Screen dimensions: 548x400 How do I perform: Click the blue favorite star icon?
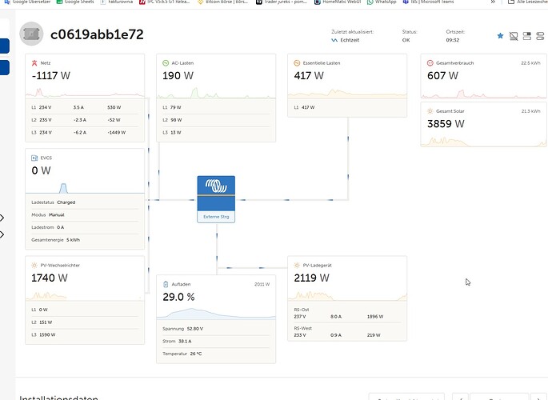(x=500, y=36)
